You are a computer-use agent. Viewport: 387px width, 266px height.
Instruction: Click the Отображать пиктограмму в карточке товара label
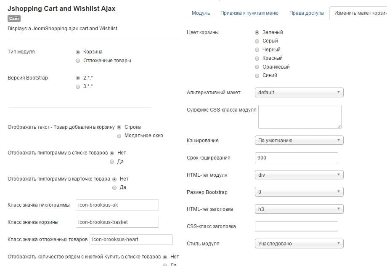point(59,179)
